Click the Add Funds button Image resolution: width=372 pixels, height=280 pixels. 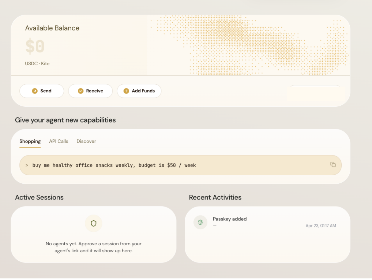pos(139,91)
